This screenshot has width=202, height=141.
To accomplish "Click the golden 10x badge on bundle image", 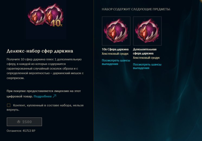I will (x=57, y=24).
